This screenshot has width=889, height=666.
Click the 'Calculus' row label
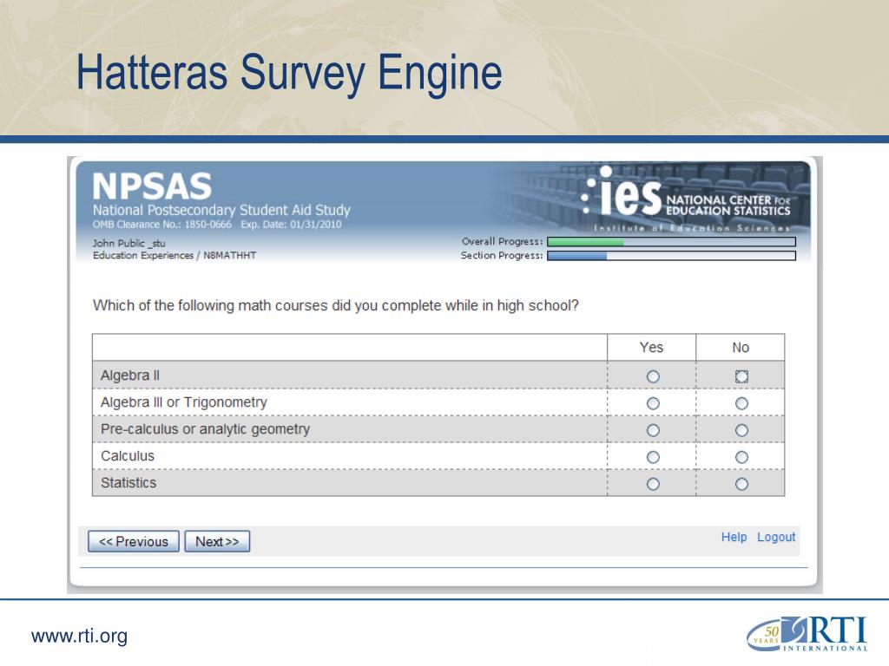pyautogui.click(x=127, y=456)
